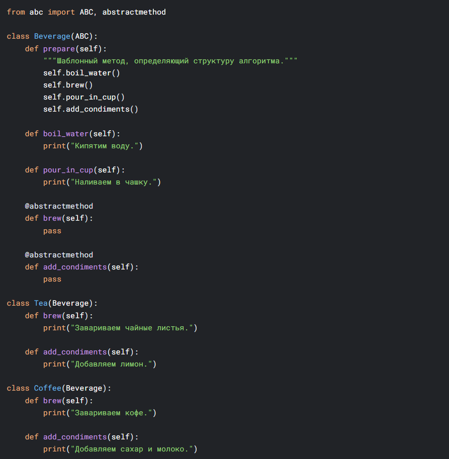Click the print statement 'Добавляем сахар и молоко.'
The image size is (449, 459).
click(x=120, y=449)
